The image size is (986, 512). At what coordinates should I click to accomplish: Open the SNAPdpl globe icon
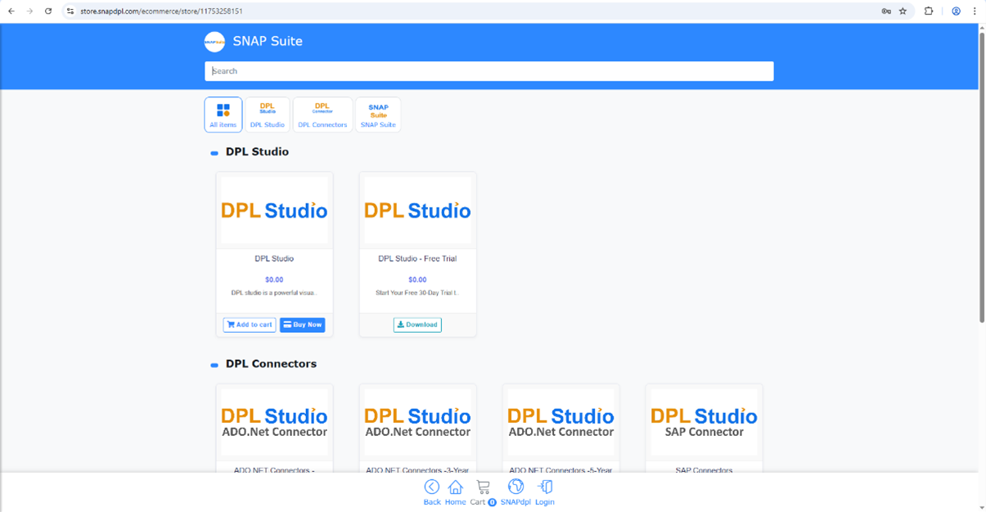tap(516, 487)
